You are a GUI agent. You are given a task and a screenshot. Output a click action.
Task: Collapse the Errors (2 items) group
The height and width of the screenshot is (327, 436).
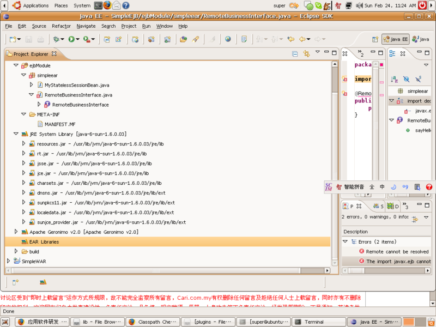(345, 241)
